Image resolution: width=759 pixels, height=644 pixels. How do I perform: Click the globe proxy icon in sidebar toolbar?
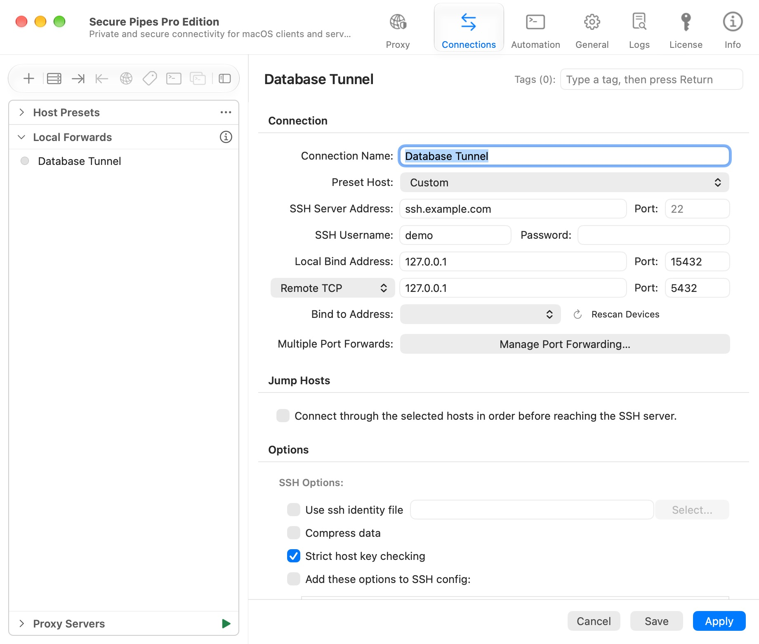click(x=126, y=78)
